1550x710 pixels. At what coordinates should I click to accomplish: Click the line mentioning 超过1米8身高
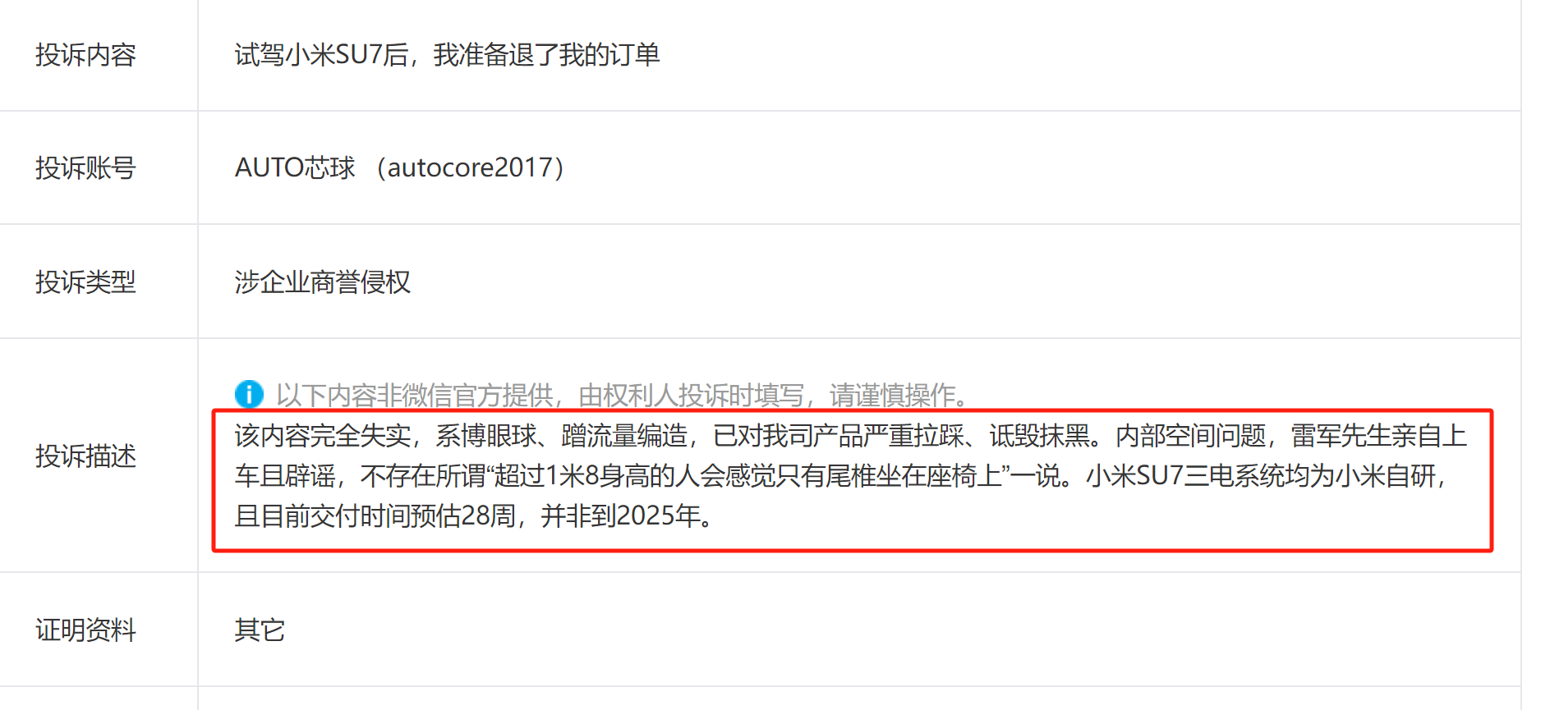[x=842, y=476]
